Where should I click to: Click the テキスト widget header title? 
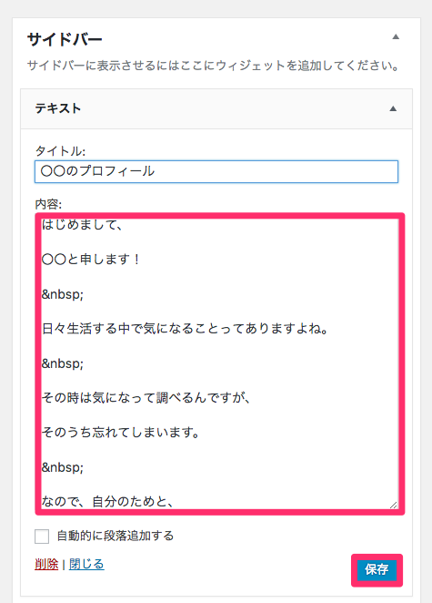58,108
